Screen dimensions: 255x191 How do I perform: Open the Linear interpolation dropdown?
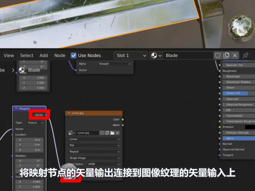pos(94,139)
